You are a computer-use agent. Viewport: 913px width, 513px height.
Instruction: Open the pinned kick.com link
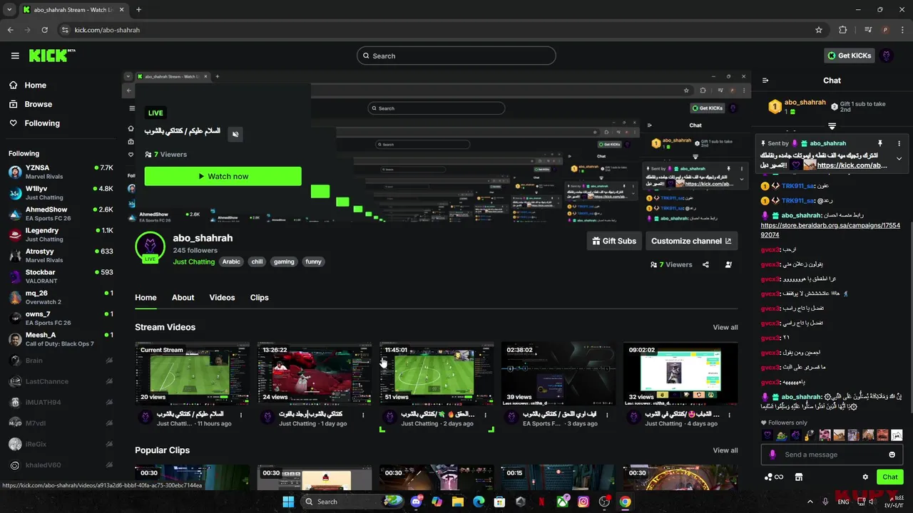click(x=852, y=165)
